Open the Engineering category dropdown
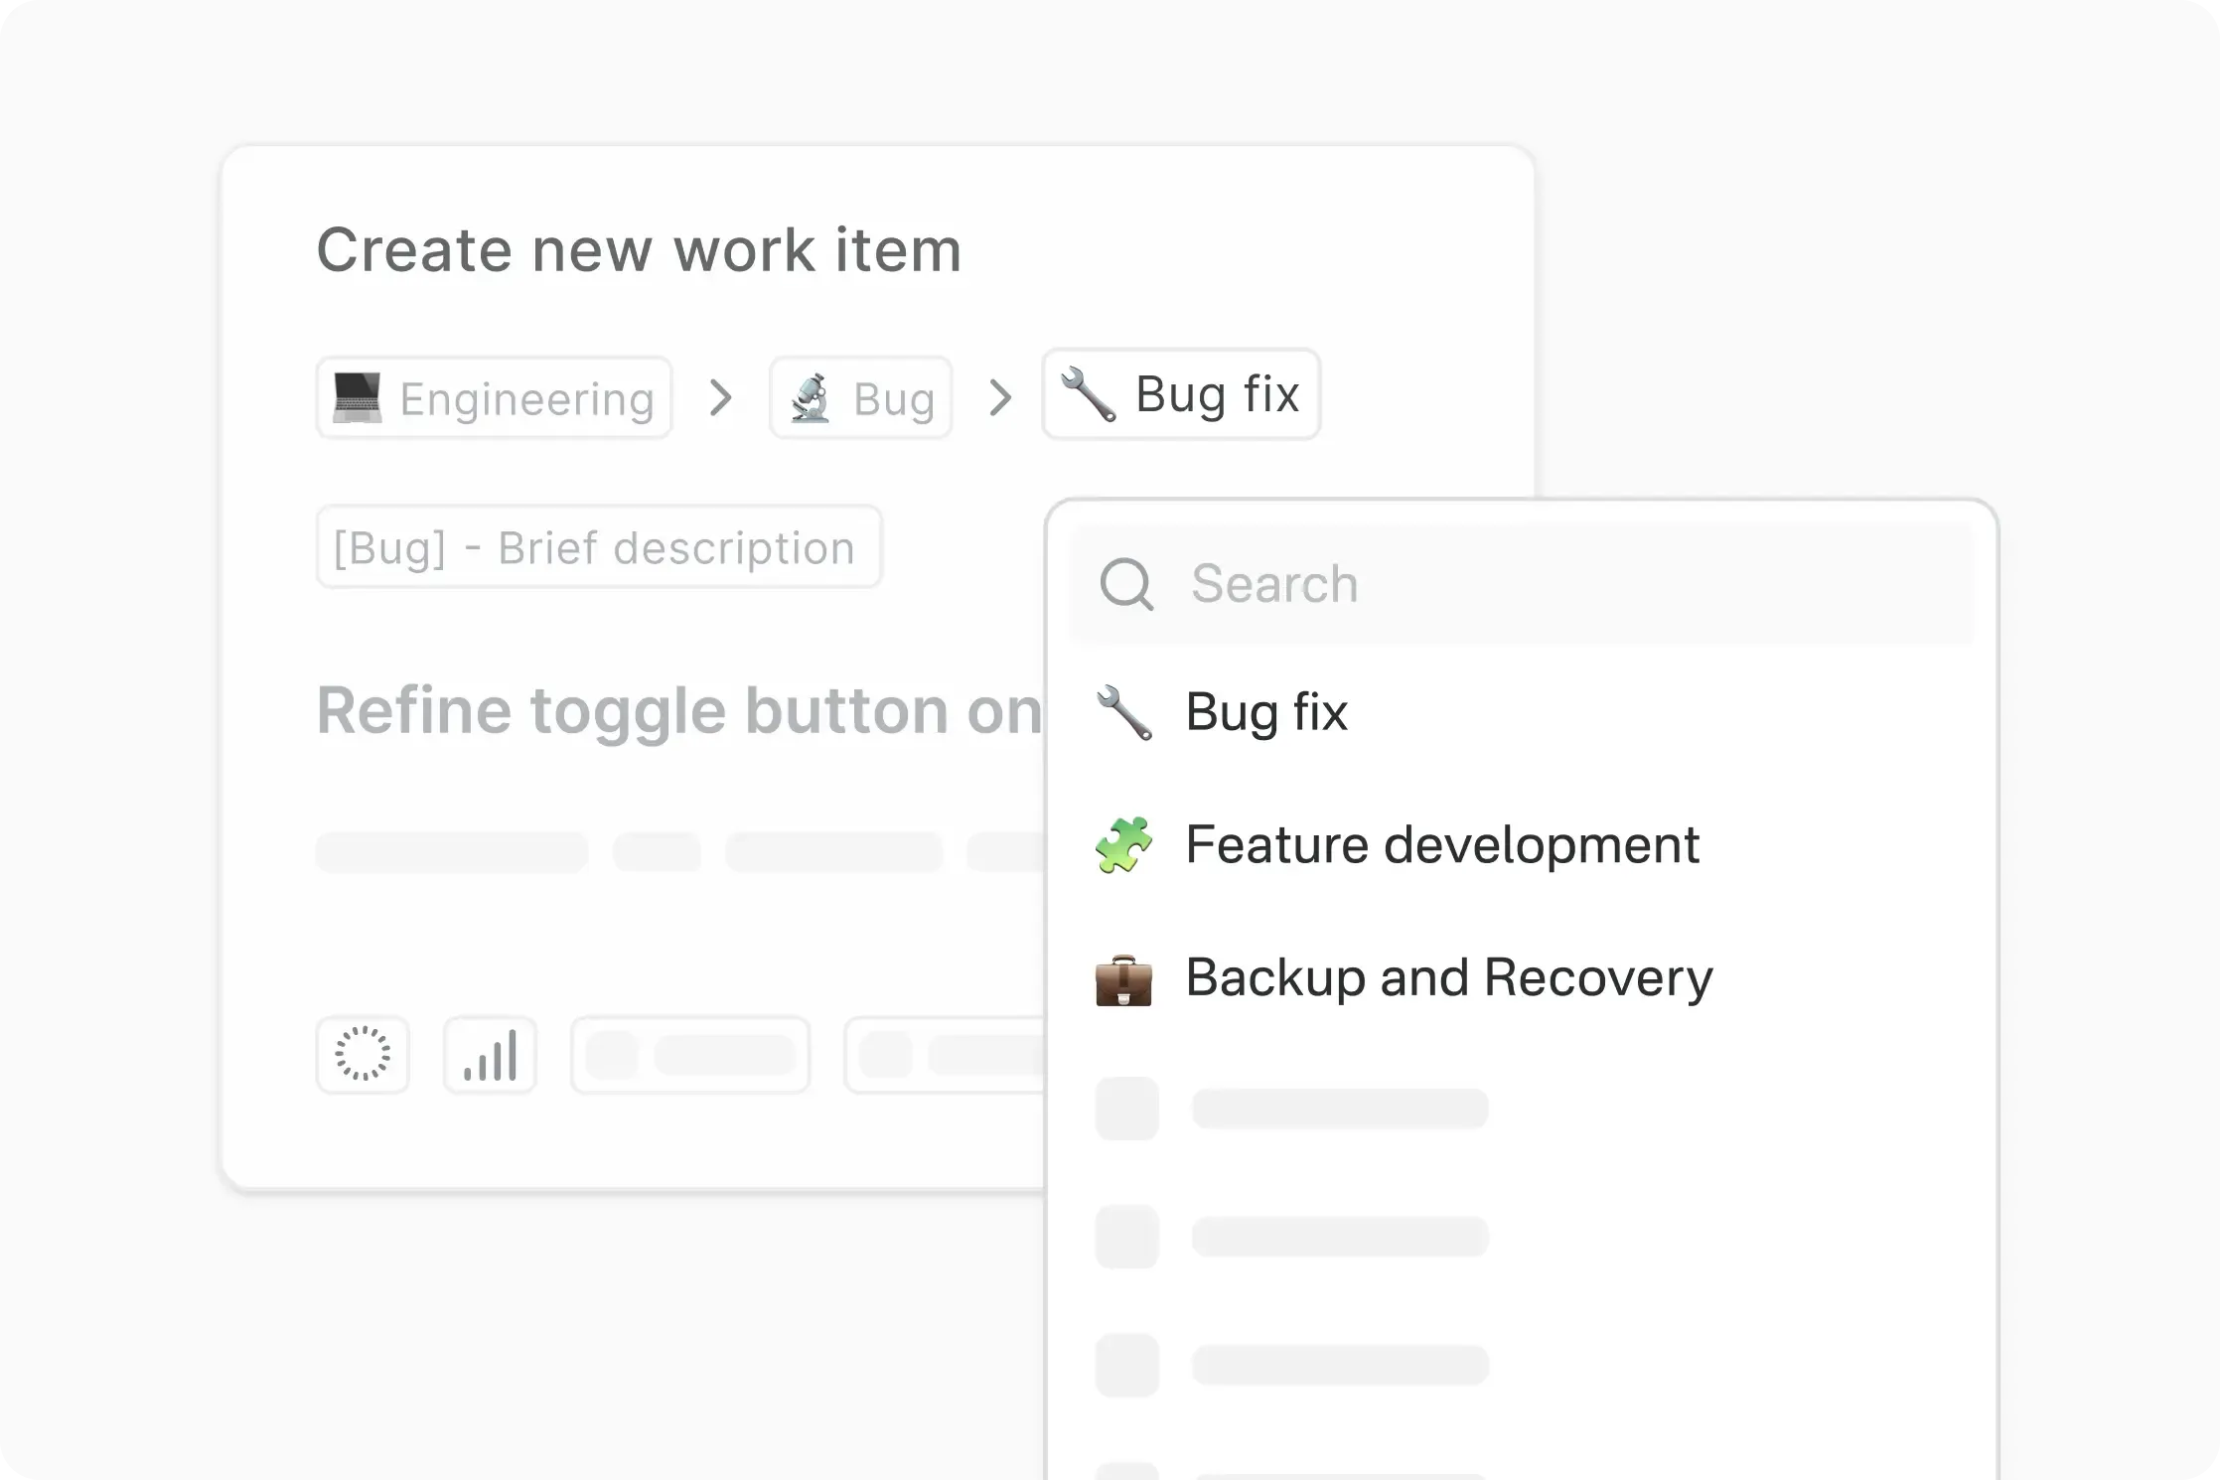Image resolution: width=2220 pixels, height=1480 pixels. pos(493,397)
